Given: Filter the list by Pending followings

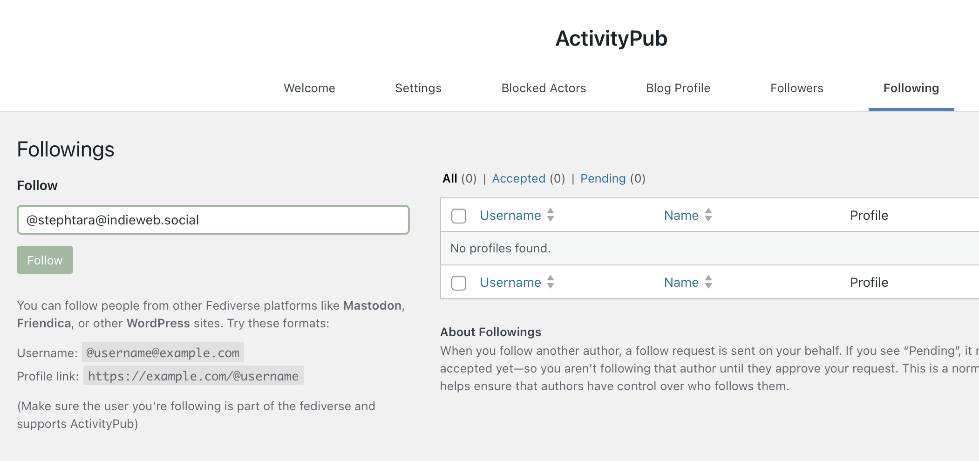Looking at the screenshot, I should [603, 179].
